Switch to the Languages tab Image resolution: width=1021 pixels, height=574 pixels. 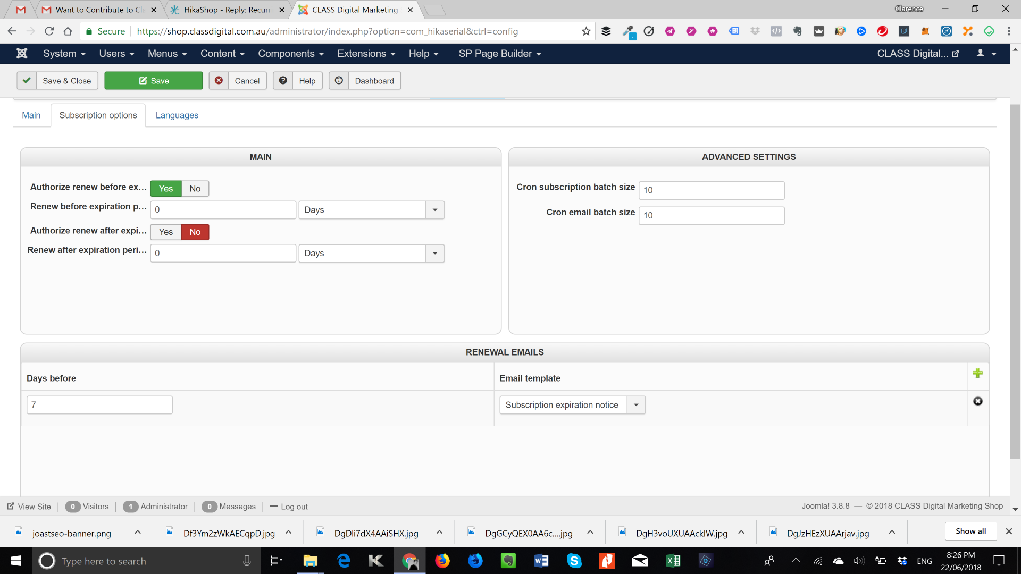pyautogui.click(x=177, y=115)
